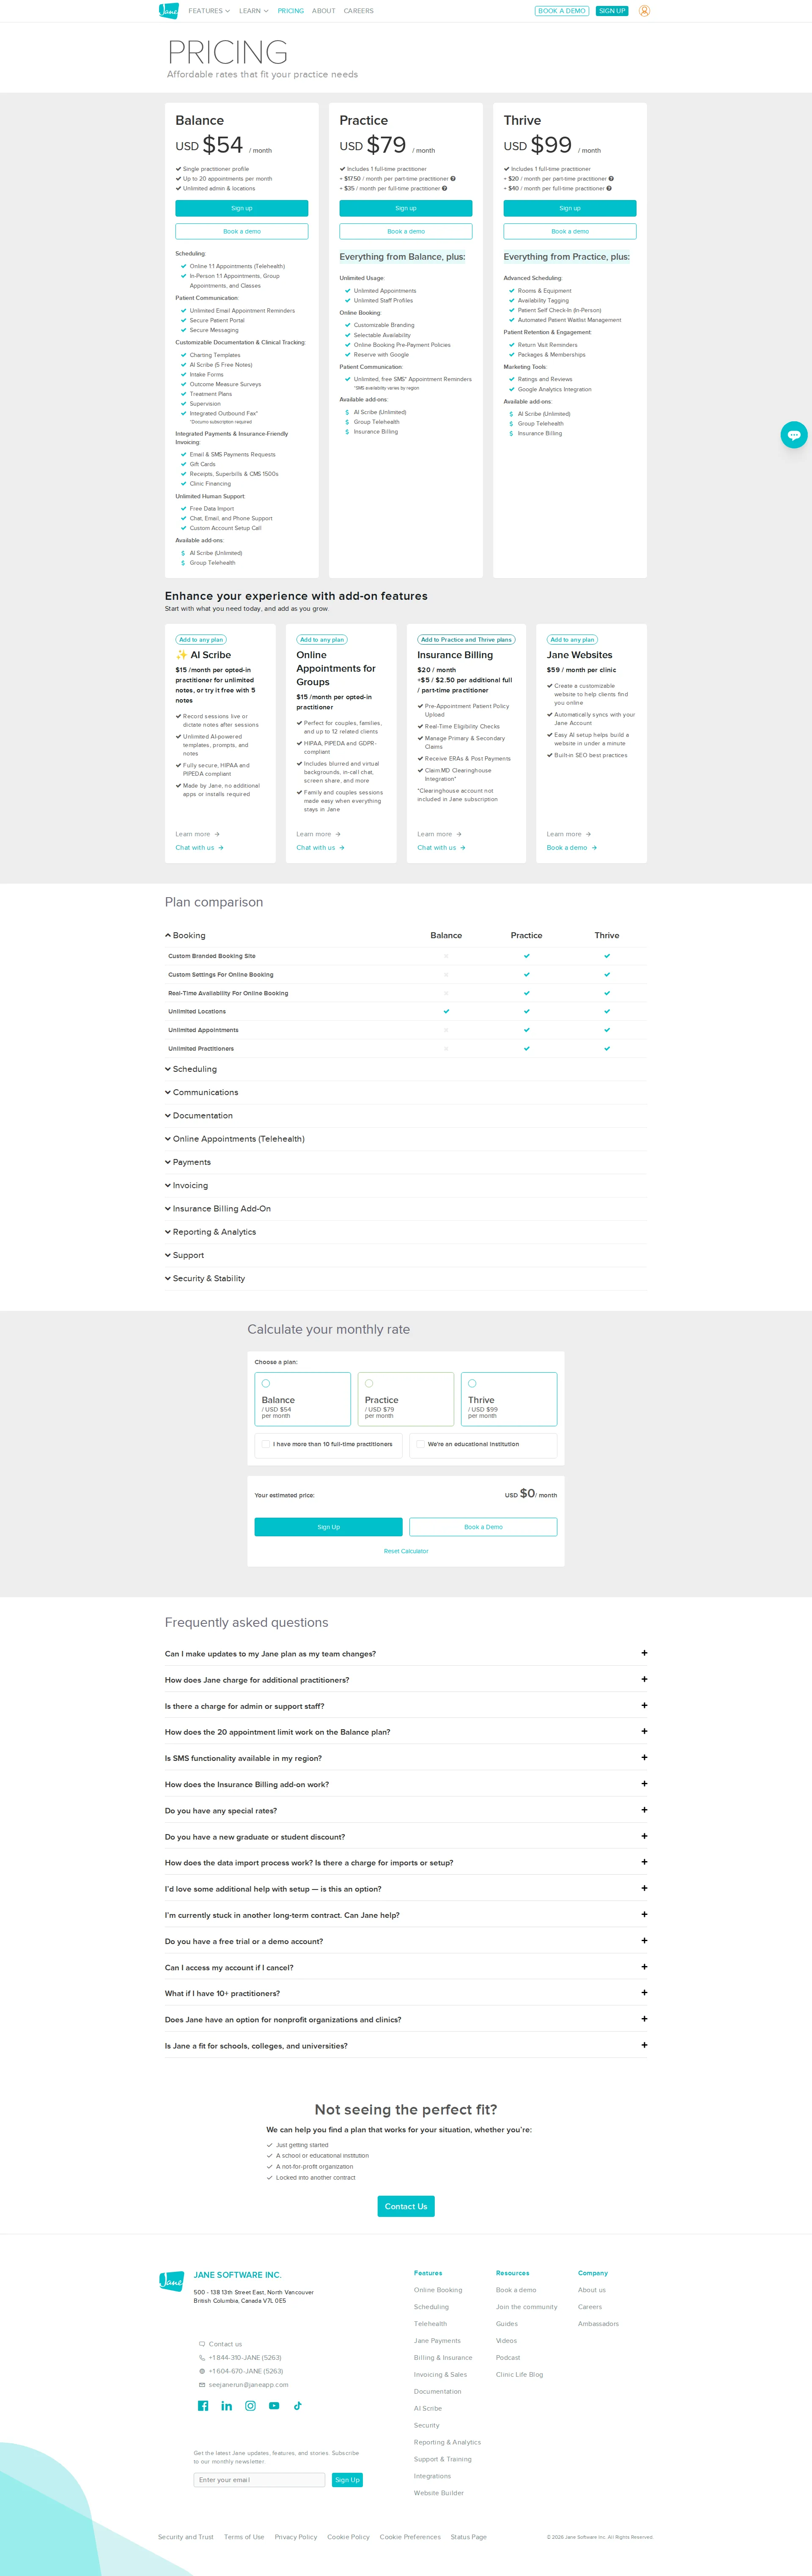Expand the 'What if I have 10+ practitioners' plus icon
Image resolution: width=812 pixels, height=2576 pixels.
[644, 1993]
